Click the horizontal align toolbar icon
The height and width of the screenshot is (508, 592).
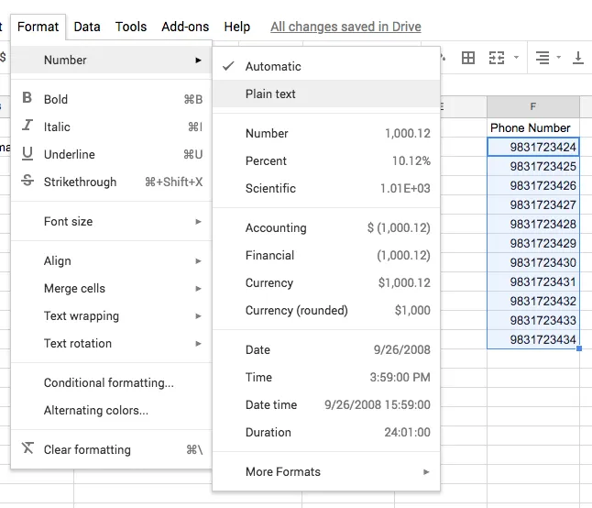coord(543,58)
